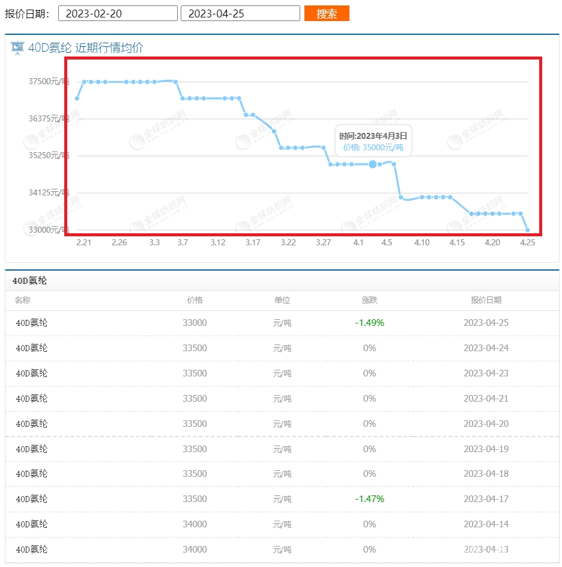Select the enlarged April 3 data point
This screenshot has width=562, height=567.
point(373,164)
